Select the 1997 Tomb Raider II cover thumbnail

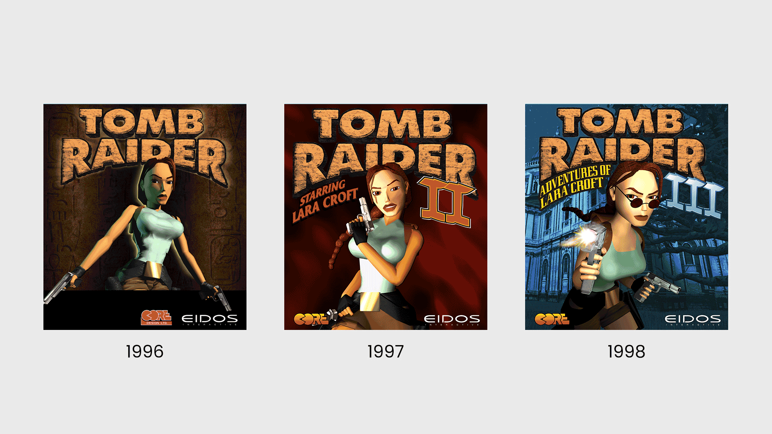point(386,217)
